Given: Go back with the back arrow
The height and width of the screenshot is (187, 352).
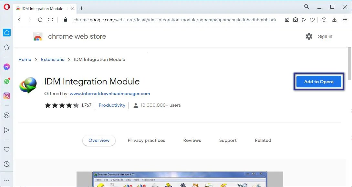Looking at the screenshot, I should pos(19,20).
